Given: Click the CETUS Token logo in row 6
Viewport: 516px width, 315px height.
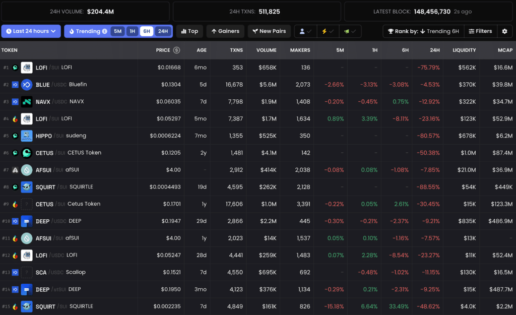Looking at the screenshot, I should tap(27, 153).
